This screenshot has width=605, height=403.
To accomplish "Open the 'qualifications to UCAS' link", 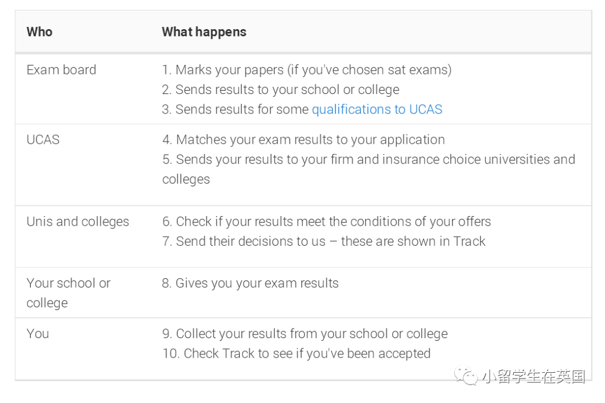I will pyautogui.click(x=376, y=110).
